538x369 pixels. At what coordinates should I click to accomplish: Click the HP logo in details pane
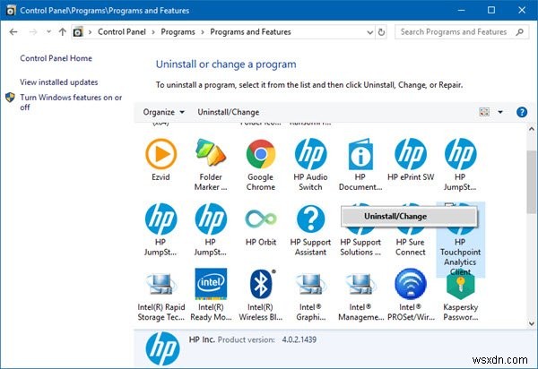[x=162, y=348]
